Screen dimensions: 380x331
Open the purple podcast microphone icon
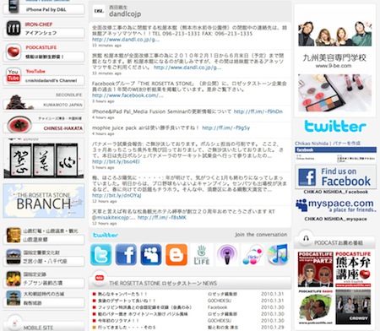click(227, 255)
